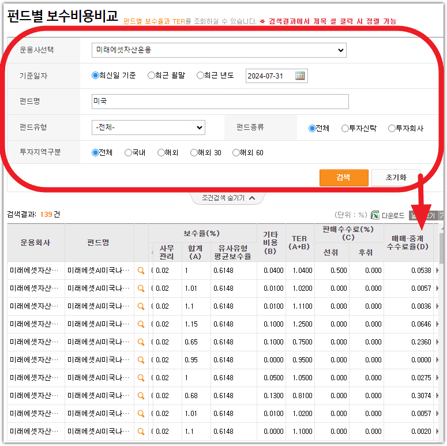447x446 pixels.
Task: Select 투자회사 fund type radio
Action: click(x=392, y=128)
